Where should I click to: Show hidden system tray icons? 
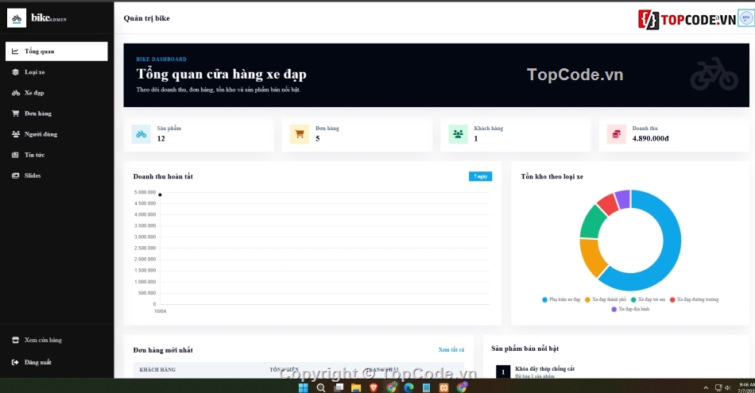(706, 387)
